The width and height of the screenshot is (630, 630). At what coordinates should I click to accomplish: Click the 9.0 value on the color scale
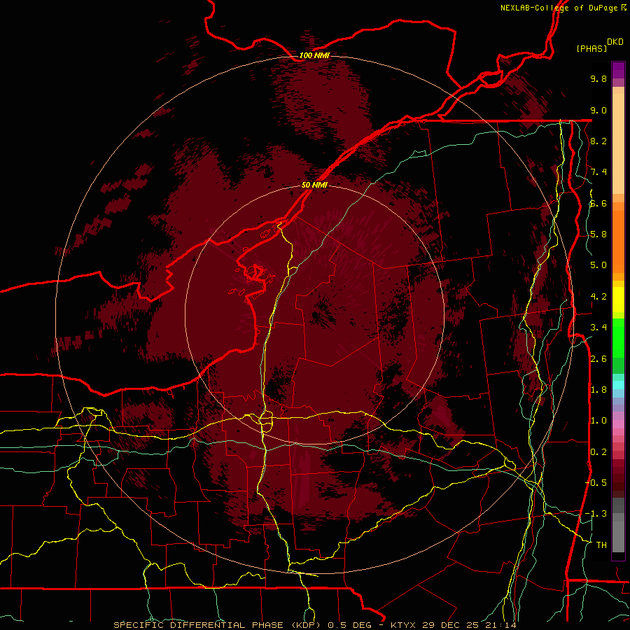point(598,110)
